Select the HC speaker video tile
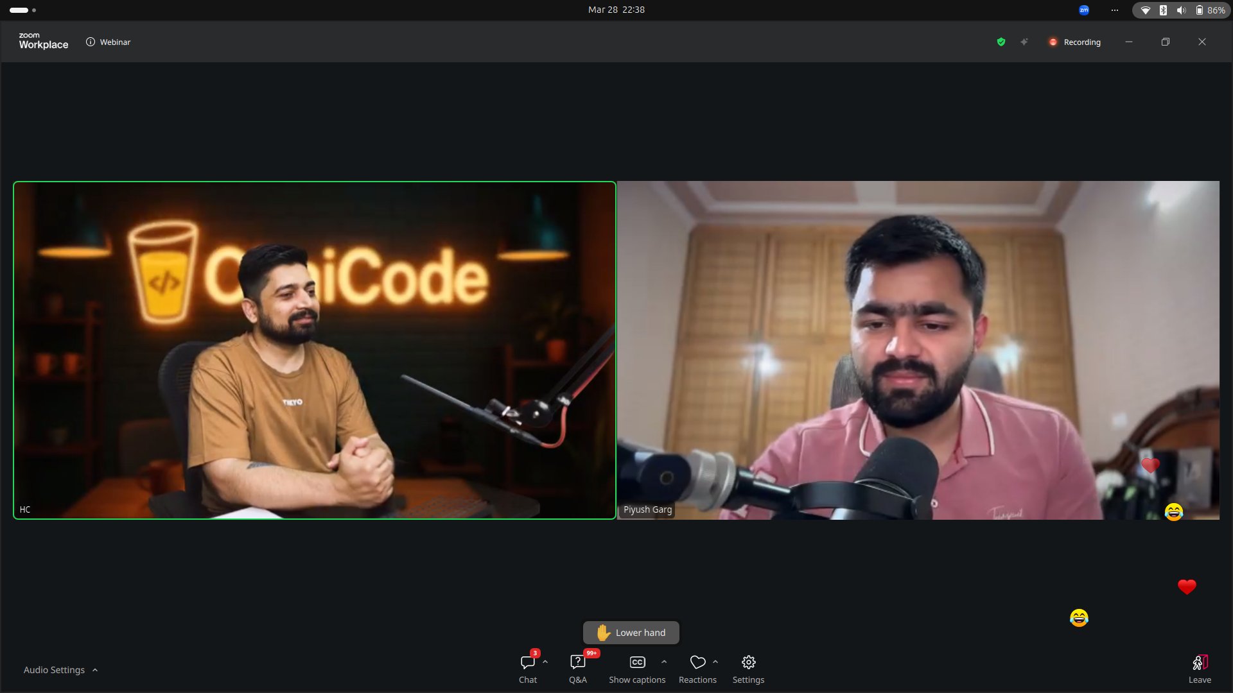 click(314, 350)
